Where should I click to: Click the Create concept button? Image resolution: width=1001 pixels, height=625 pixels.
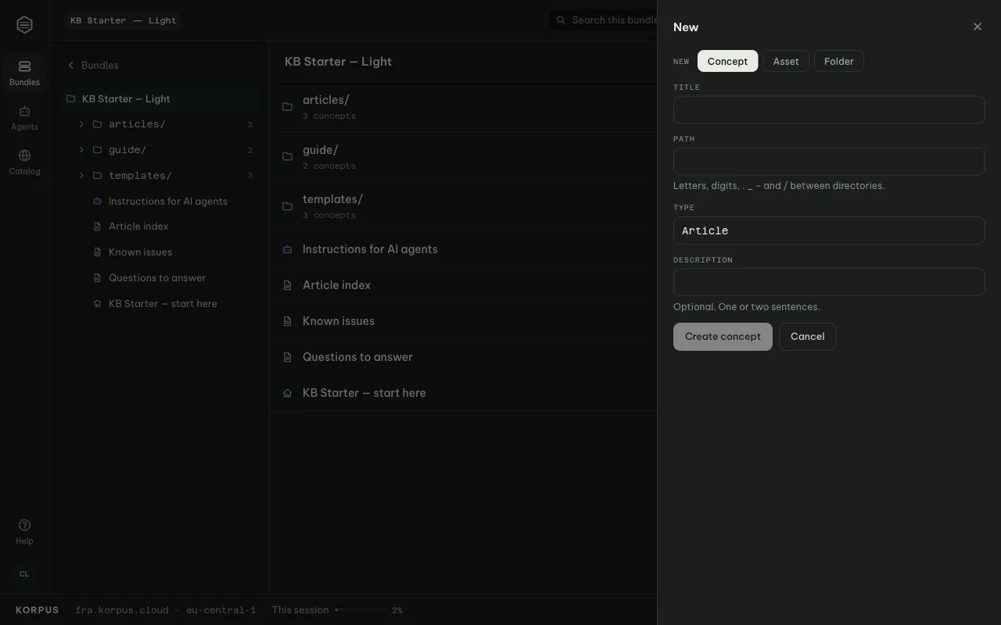coord(723,337)
